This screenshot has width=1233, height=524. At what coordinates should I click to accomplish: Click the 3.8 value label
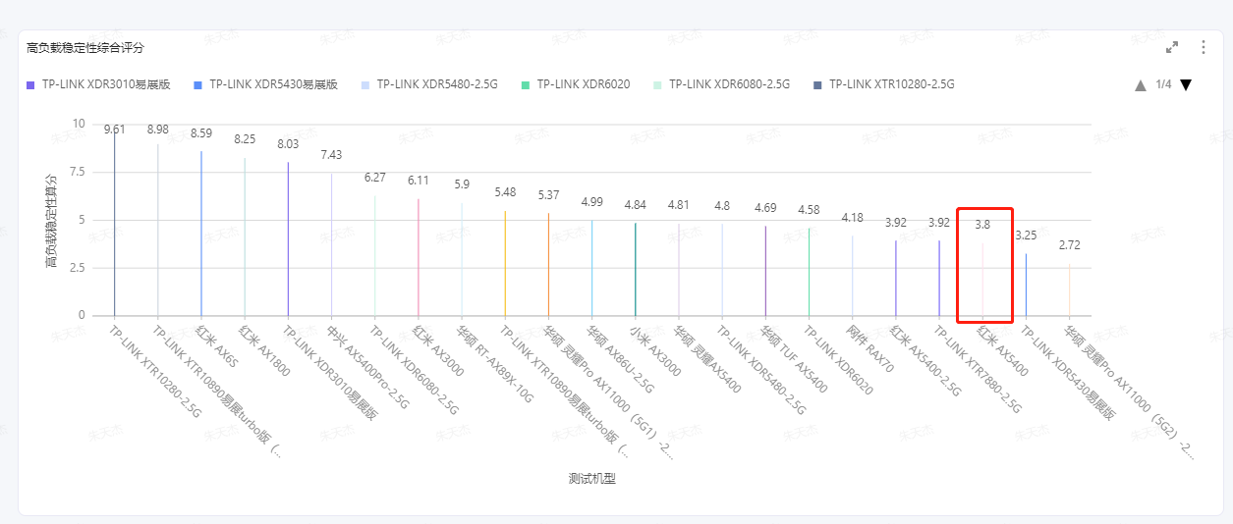tap(982, 225)
